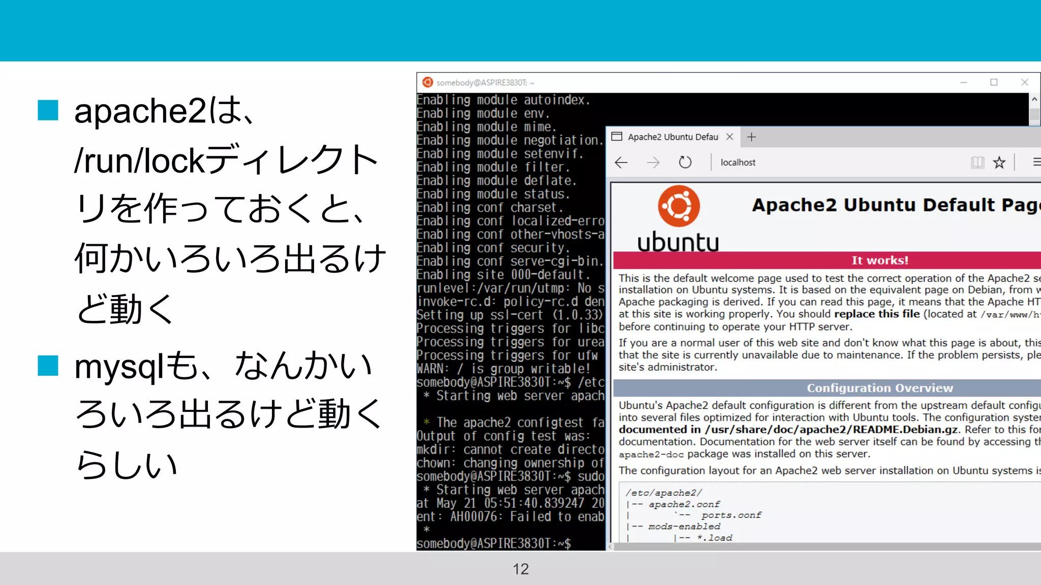This screenshot has height=585, width=1041.
Task: Click the slide bullet beginning with apache2は
Action: point(230,209)
